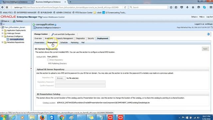Image resolution: width=213 pixels, height=120 pixels.
Task: Open the Topology view
Action: (x=18, y=21)
